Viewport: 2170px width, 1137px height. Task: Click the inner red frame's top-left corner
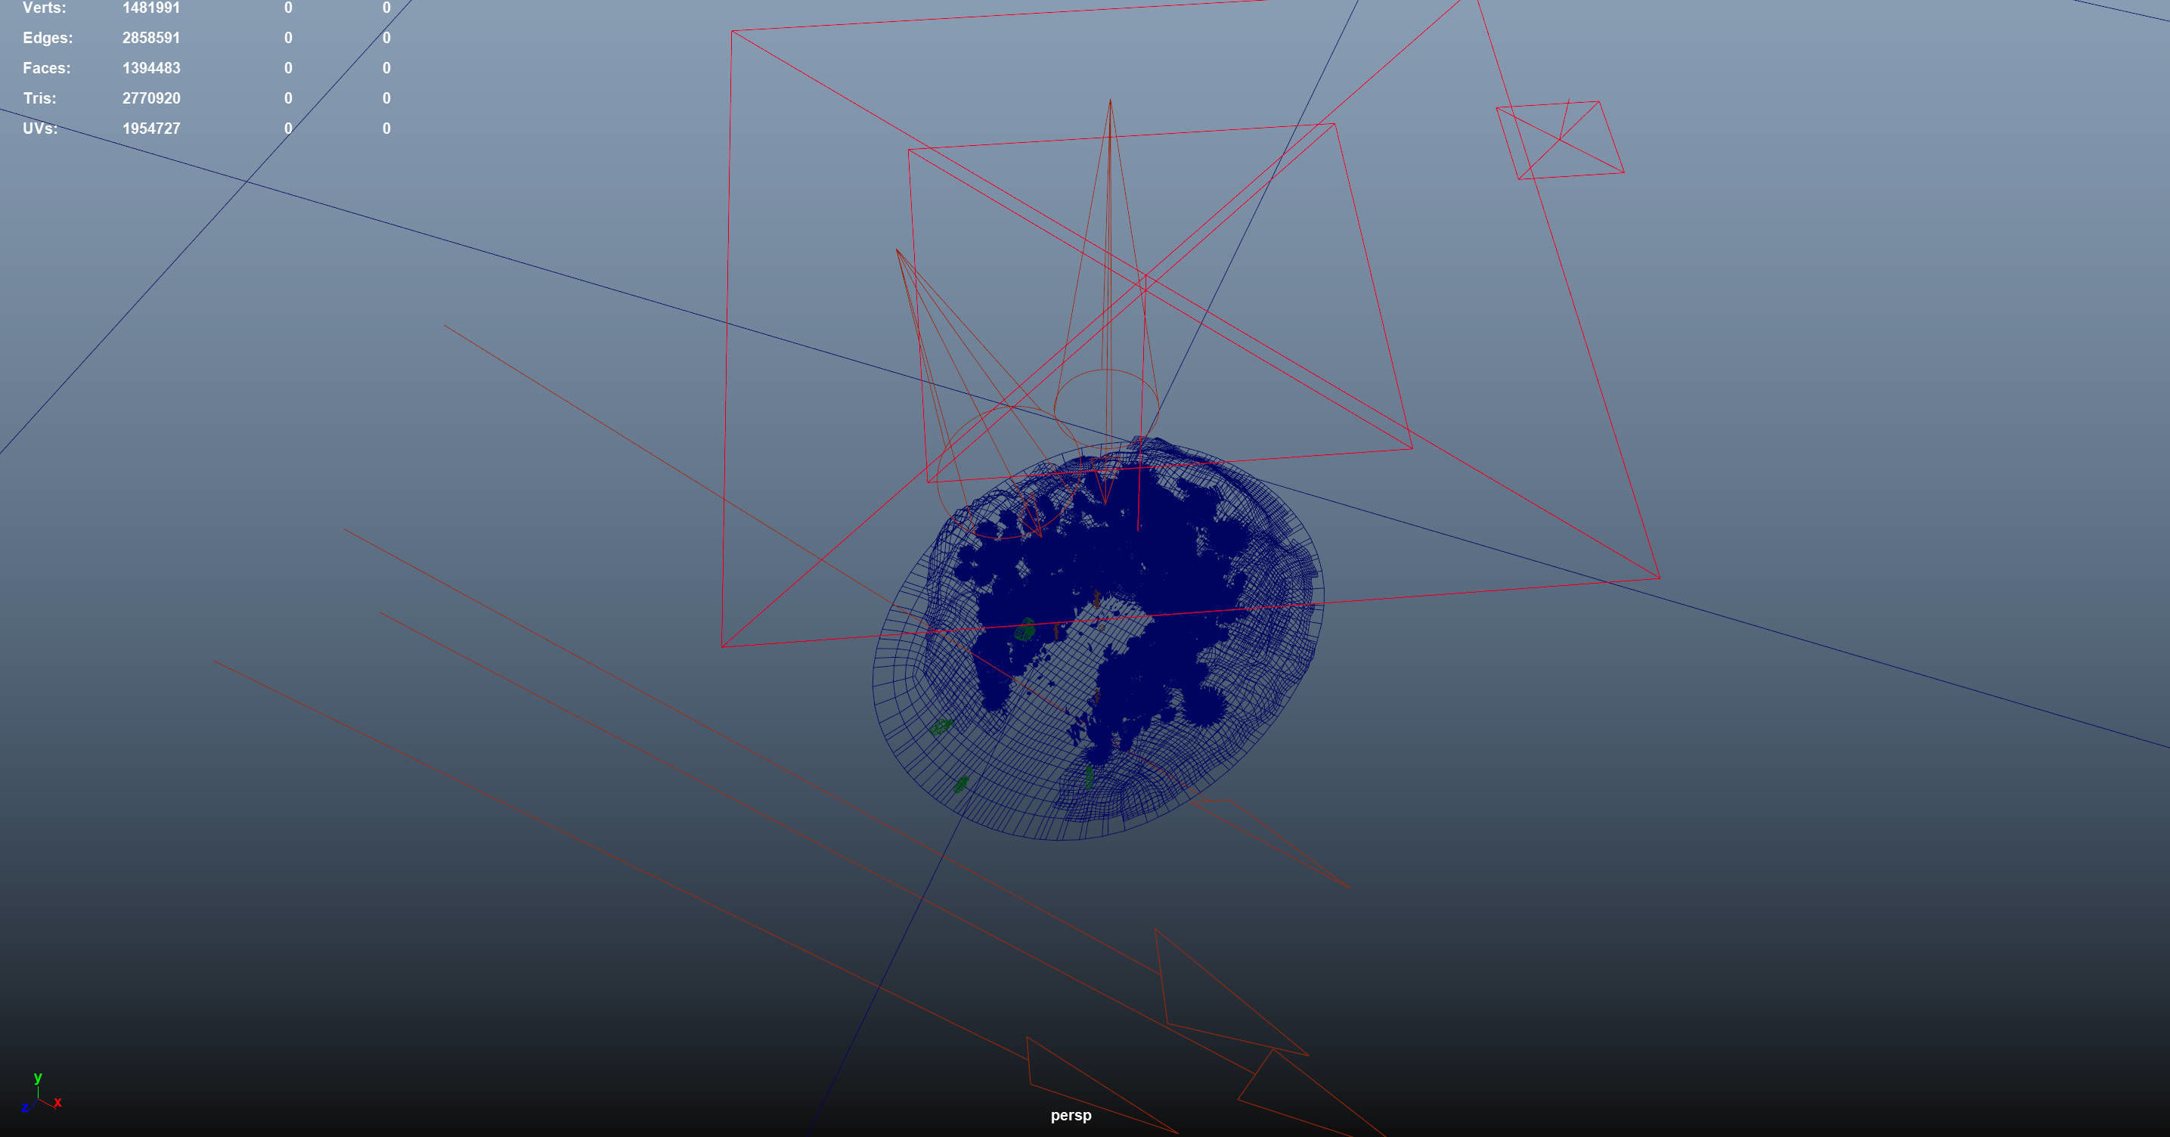[x=908, y=150]
